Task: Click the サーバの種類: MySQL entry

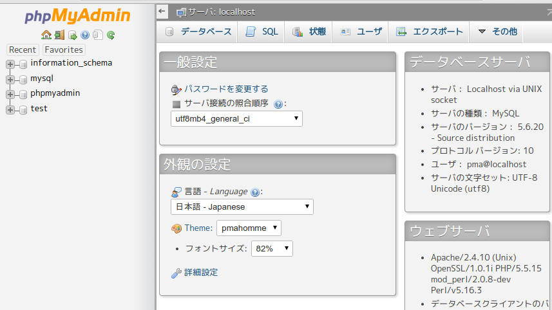Action: coord(475,114)
